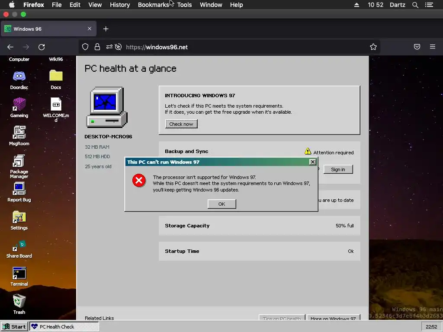
Task: Open a new tab with plus button
Action: point(106,29)
